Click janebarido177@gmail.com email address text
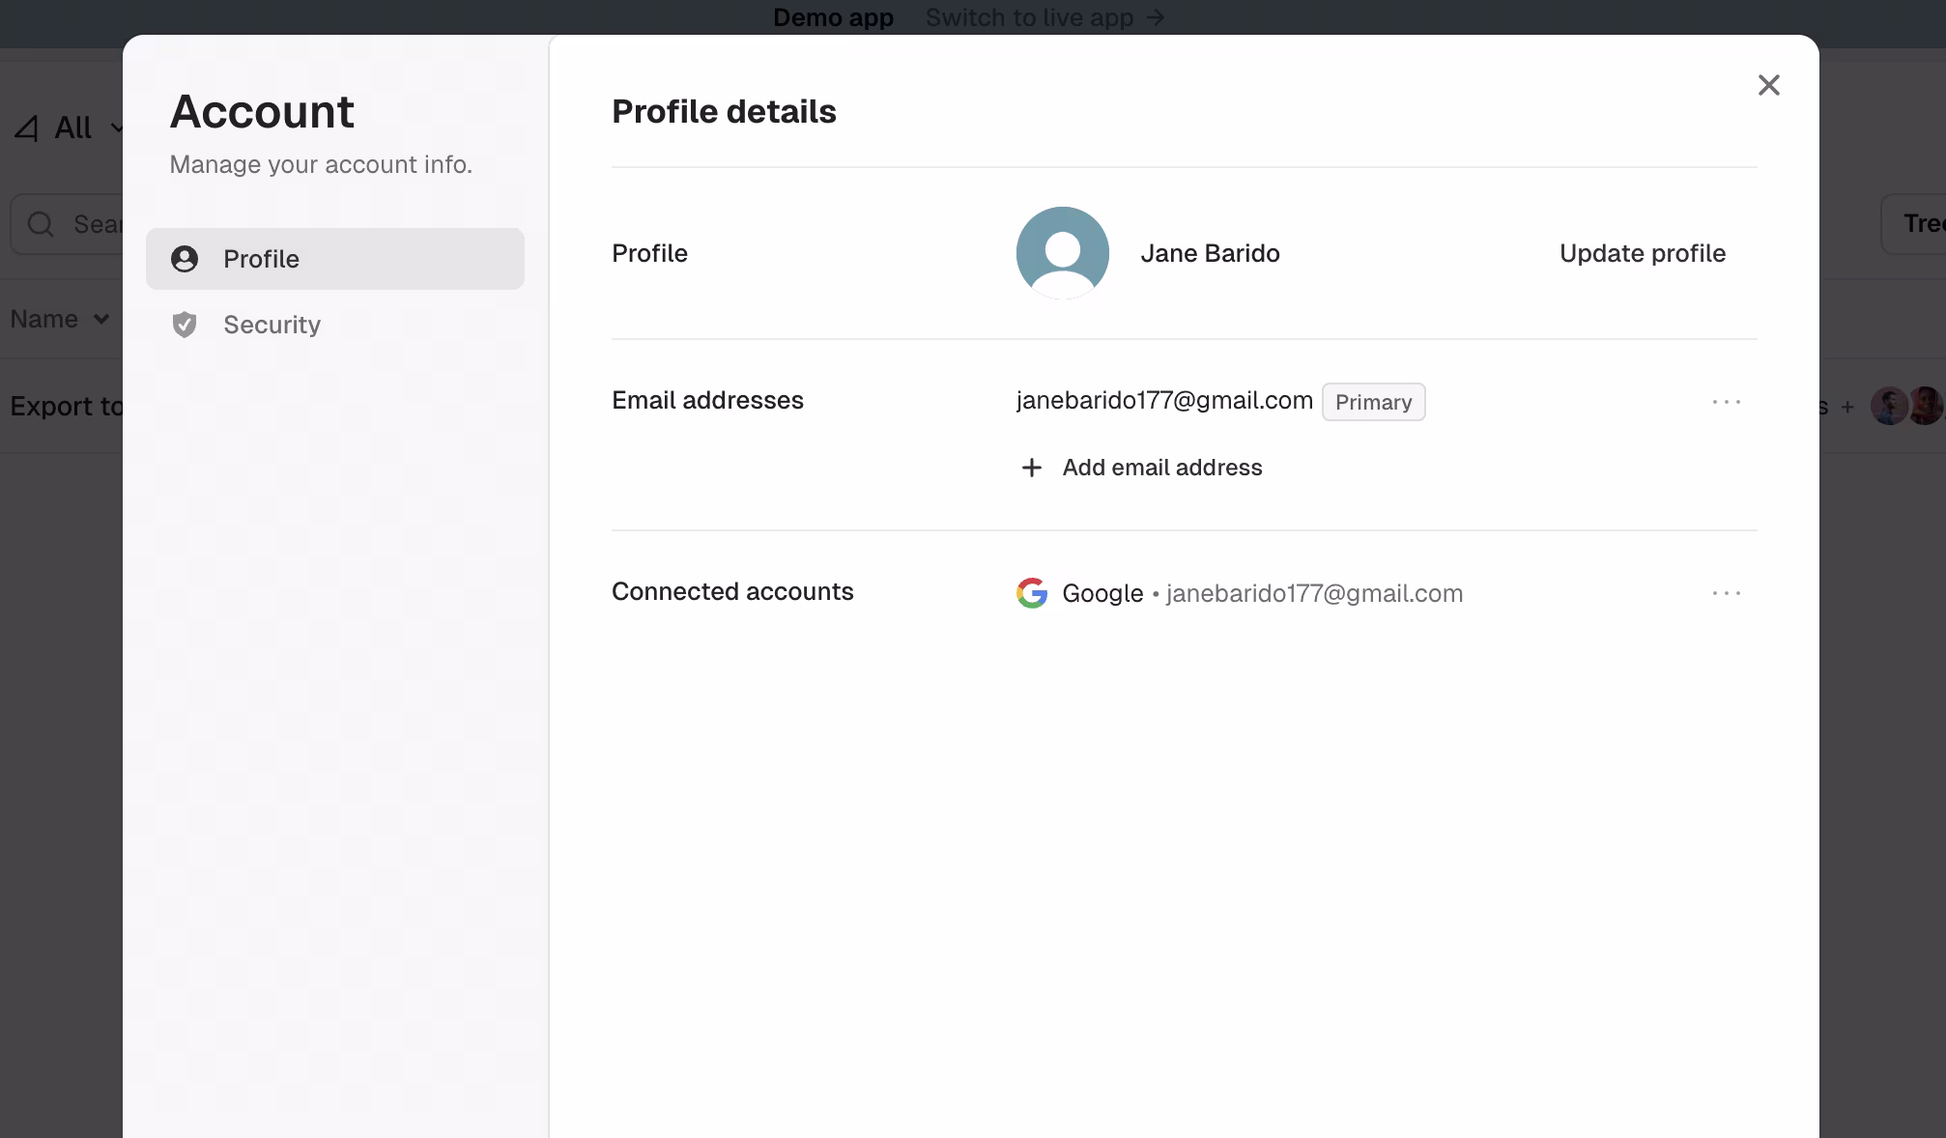Image resolution: width=1946 pixels, height=1138 pixels. [1164, 400]
